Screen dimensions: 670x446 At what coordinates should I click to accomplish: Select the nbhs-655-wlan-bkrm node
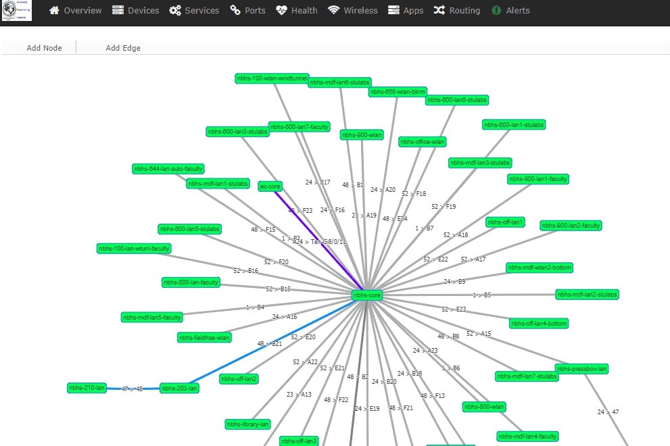point(398,91)
